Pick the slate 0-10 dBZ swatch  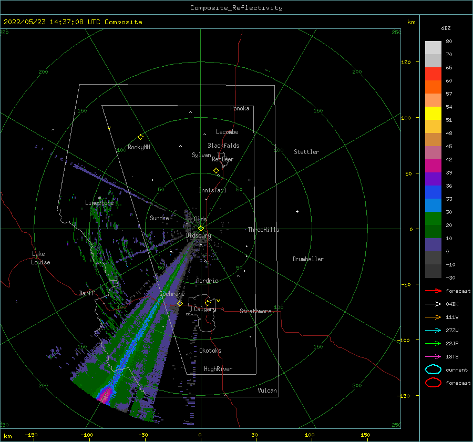click(x=433, y=245)
